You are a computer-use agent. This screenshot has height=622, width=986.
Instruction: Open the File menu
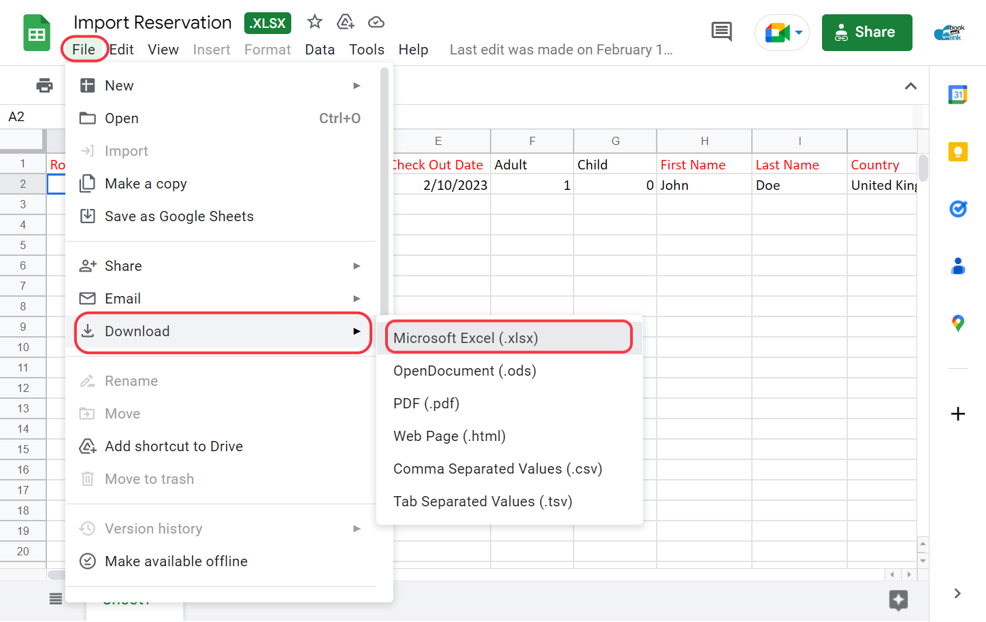click(84, 50)
